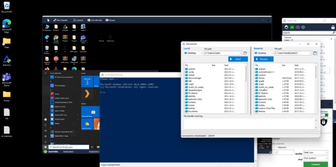Click Picture in the remote session toolbar
The width and height of the screenshot is (336, 167).
click(110, 20)
